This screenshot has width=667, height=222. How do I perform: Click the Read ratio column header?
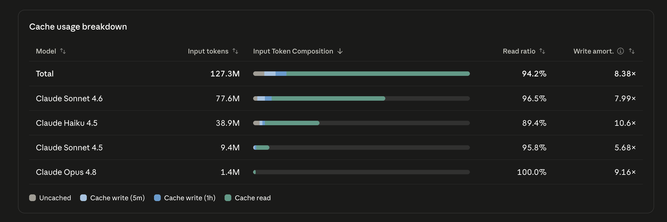tap(519, 51)
